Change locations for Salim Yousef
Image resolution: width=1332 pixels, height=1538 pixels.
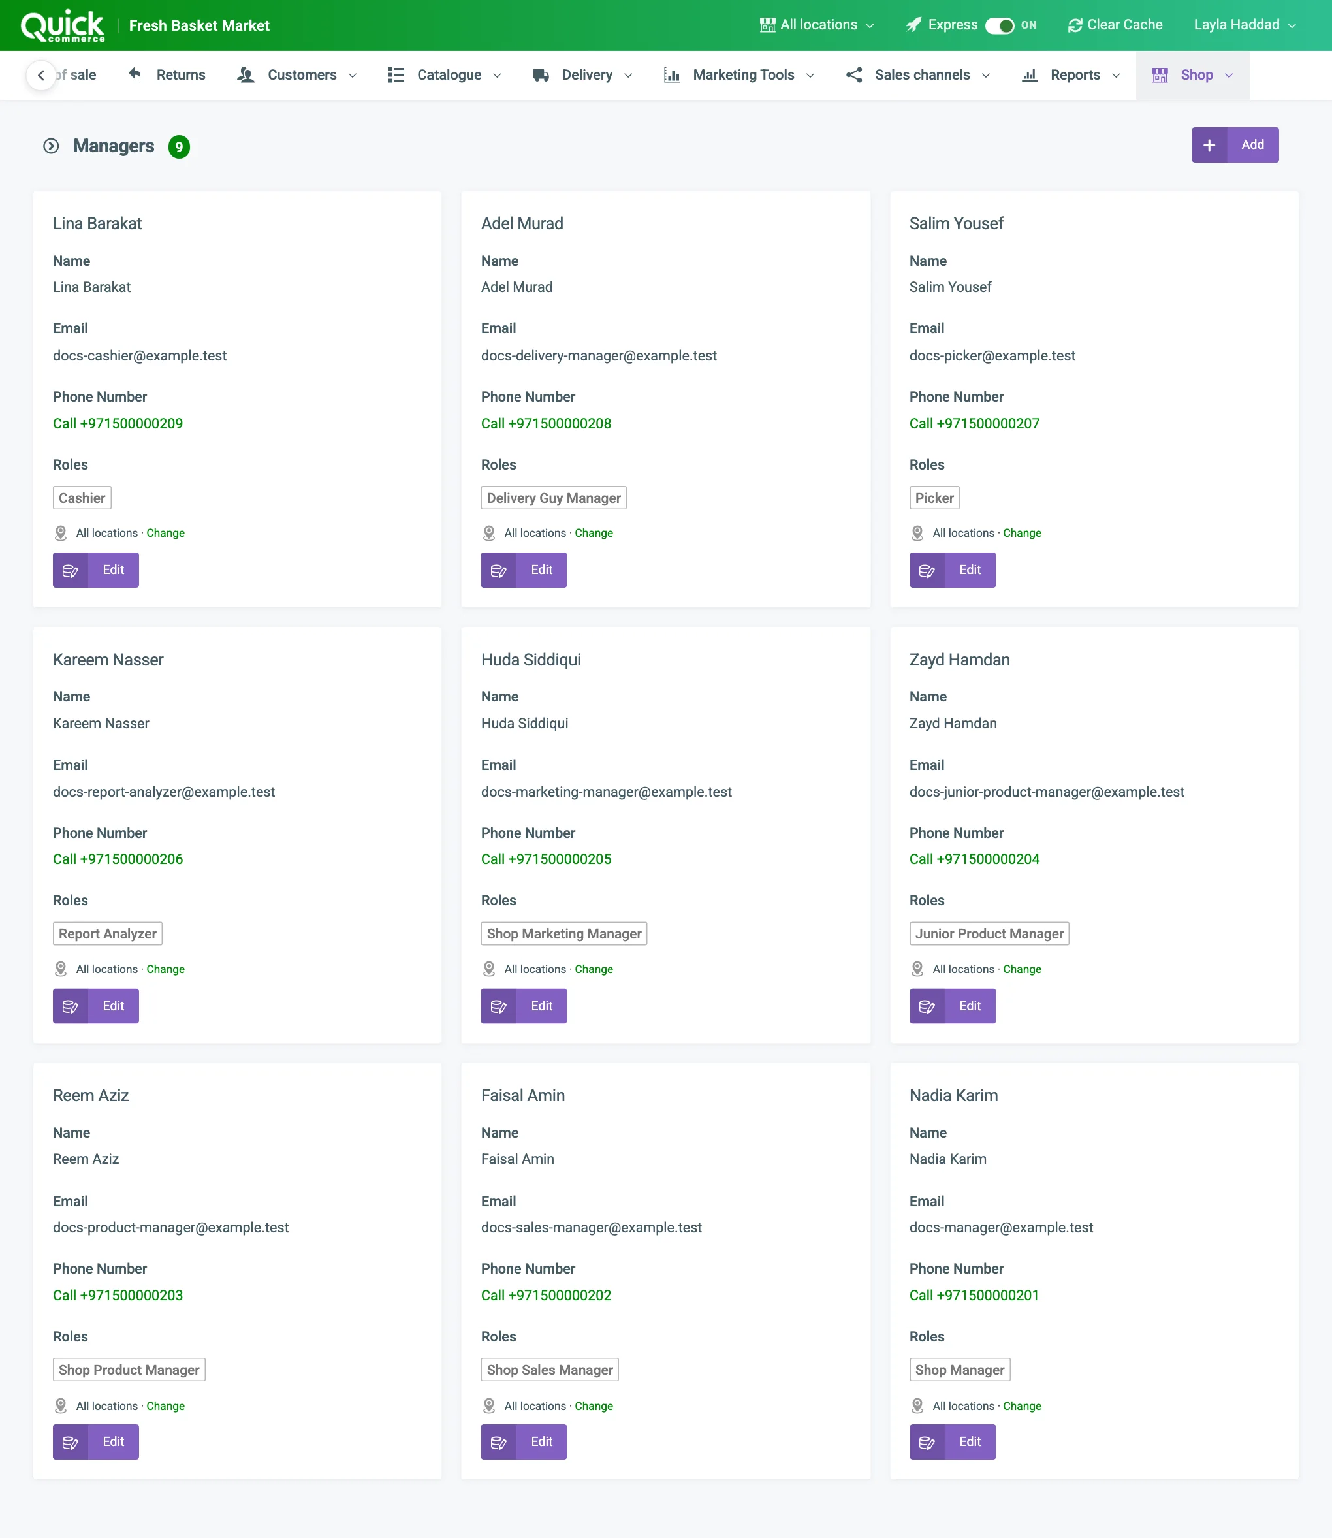pyautogui.click(x=1022, y=533)
